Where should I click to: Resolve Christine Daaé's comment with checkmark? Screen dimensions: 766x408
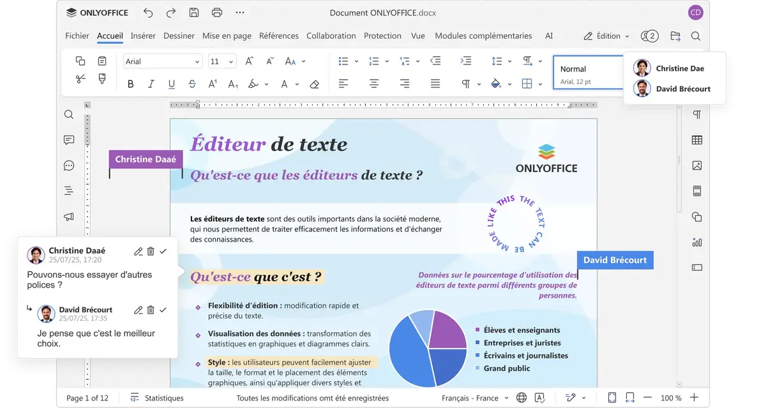pos(163,252)
